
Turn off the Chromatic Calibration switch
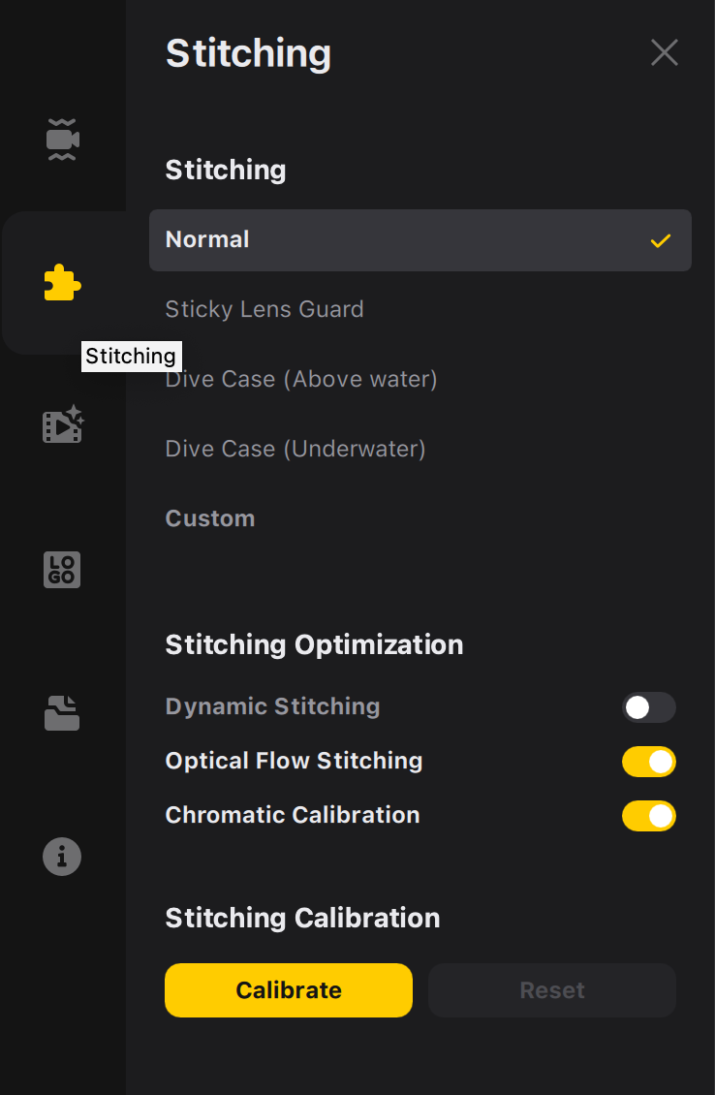tap(649, 816)
